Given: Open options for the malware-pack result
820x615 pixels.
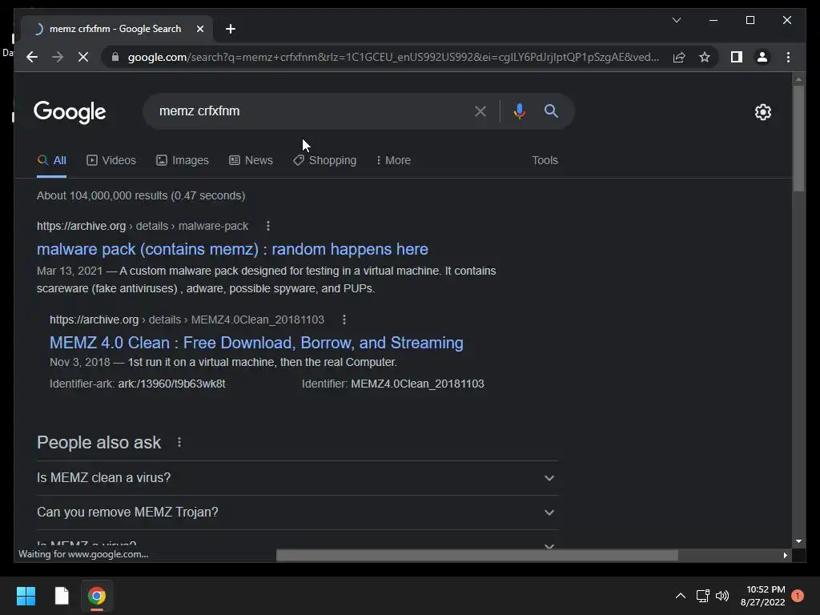Looking at the screenshot, I should tap(267, 226).
